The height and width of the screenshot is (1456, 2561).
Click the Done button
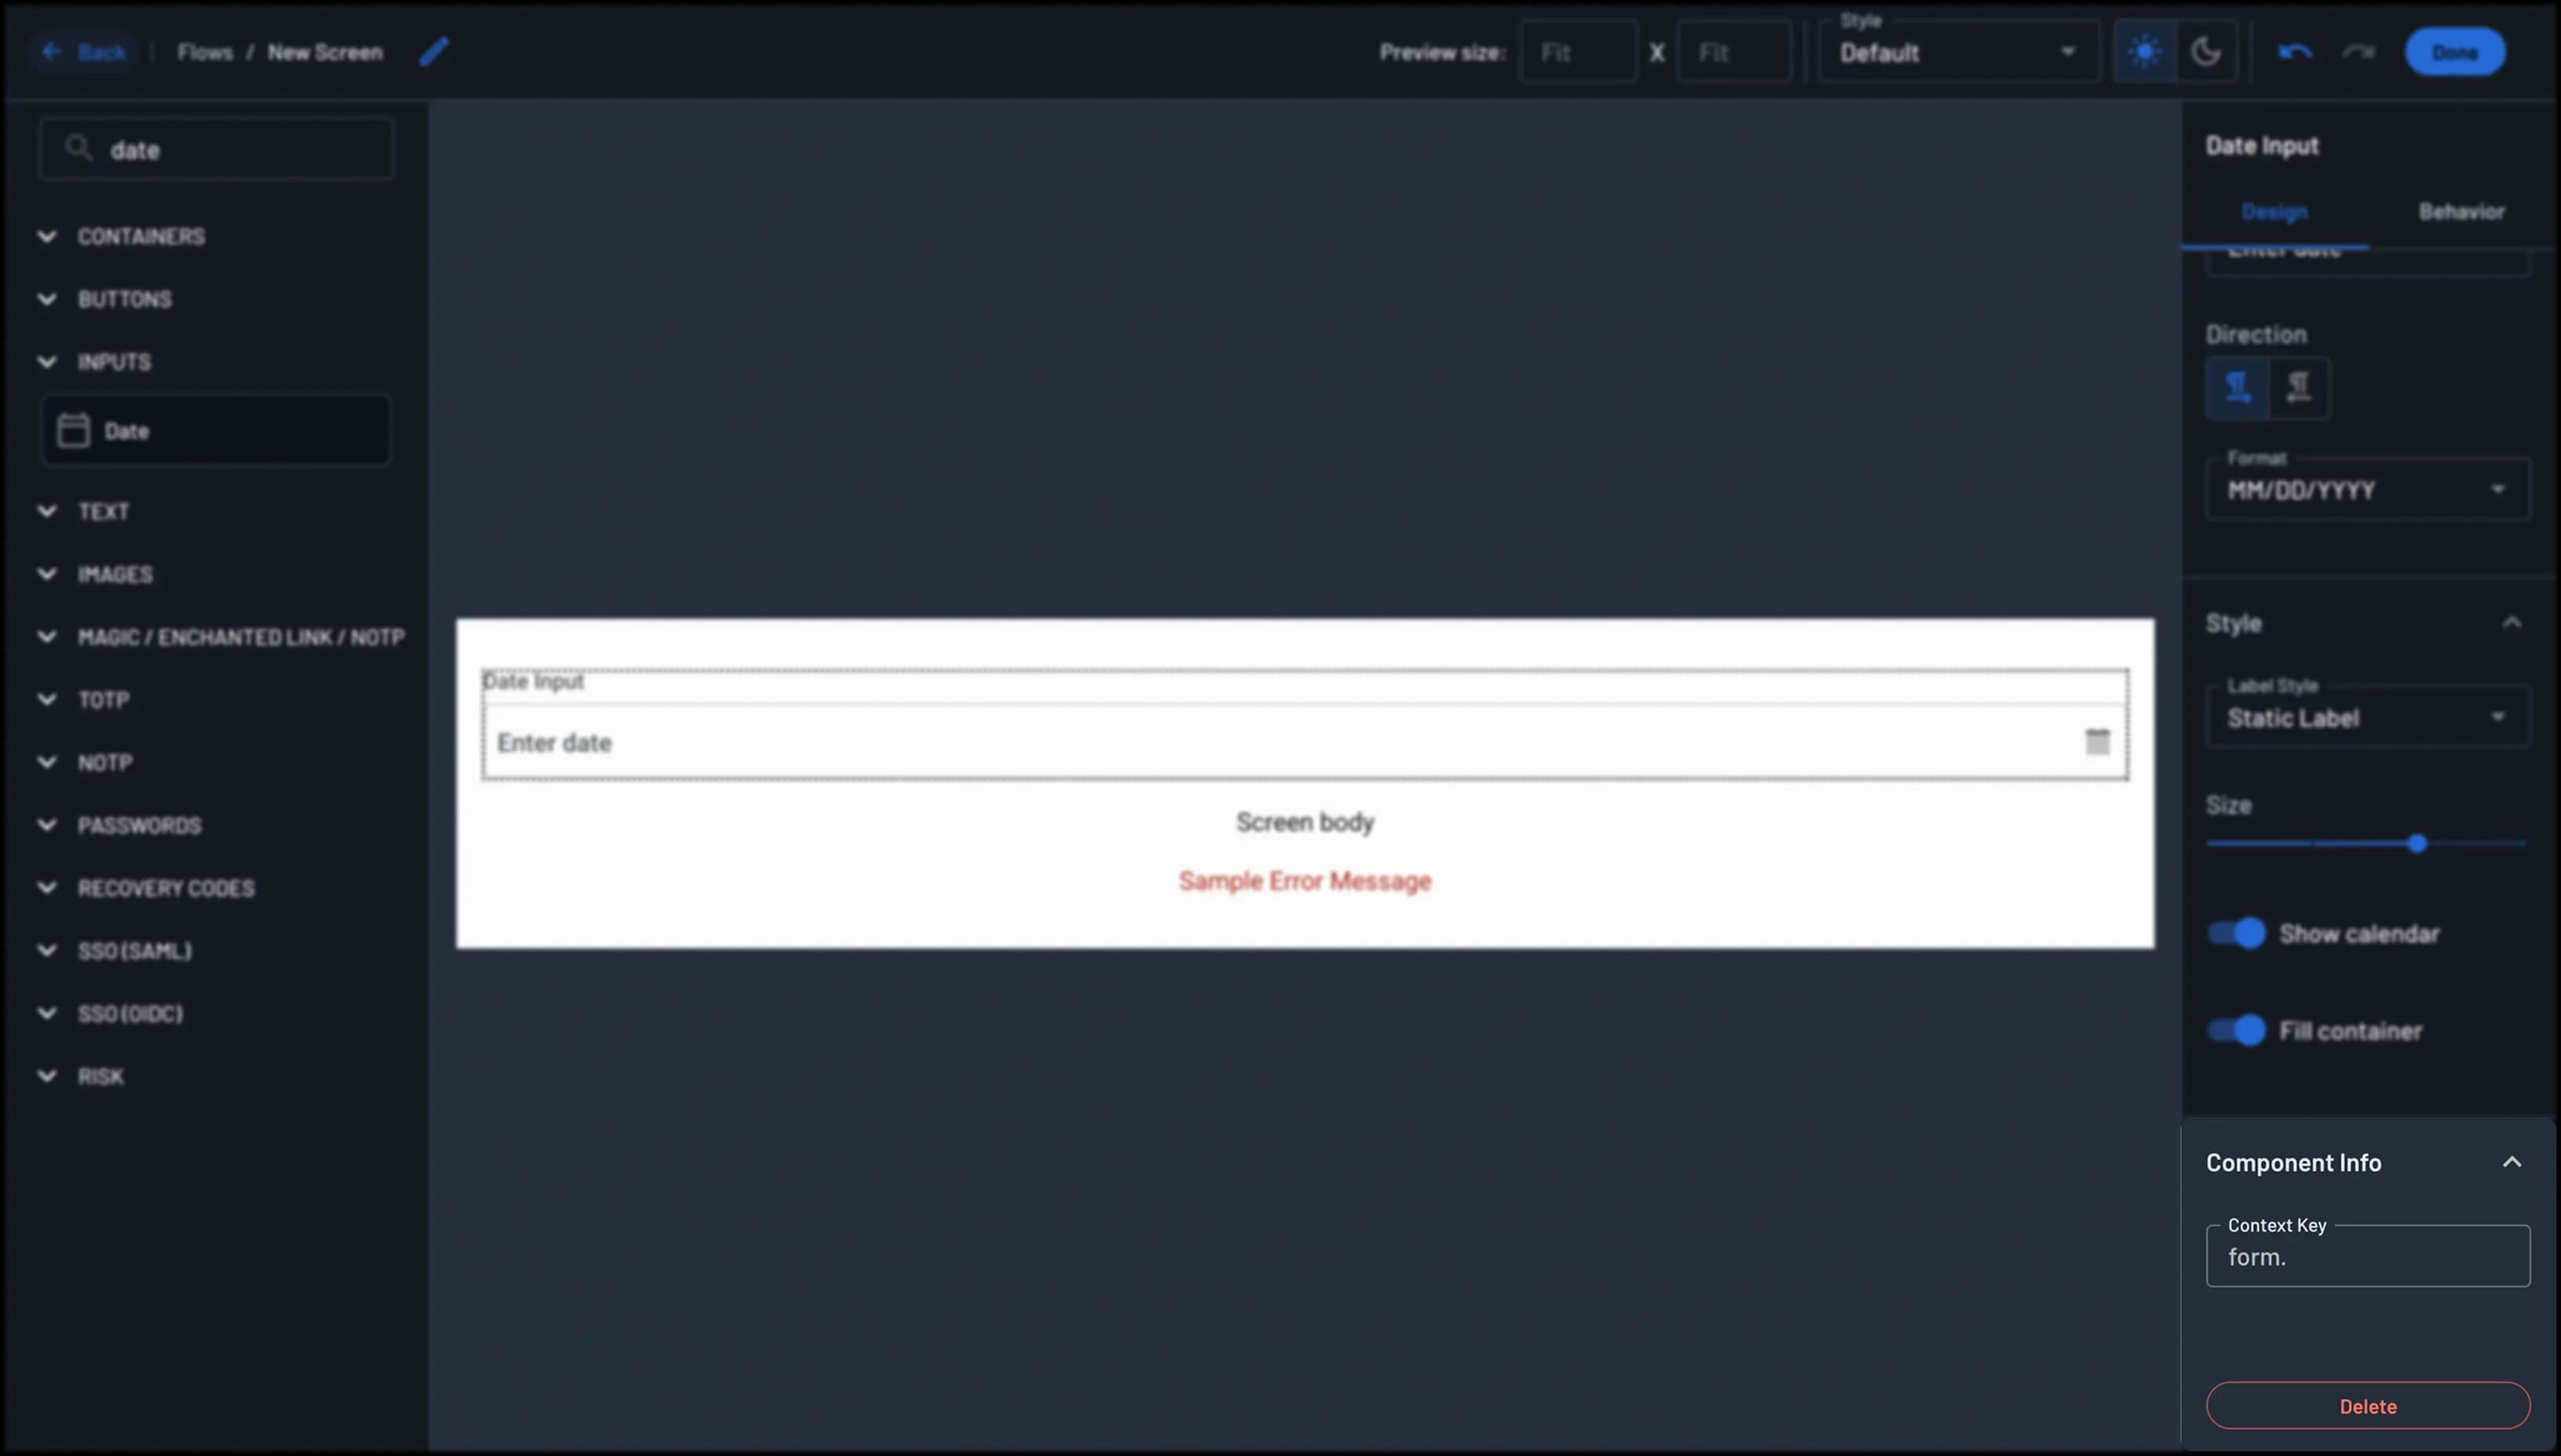(x=2454, y=52)
